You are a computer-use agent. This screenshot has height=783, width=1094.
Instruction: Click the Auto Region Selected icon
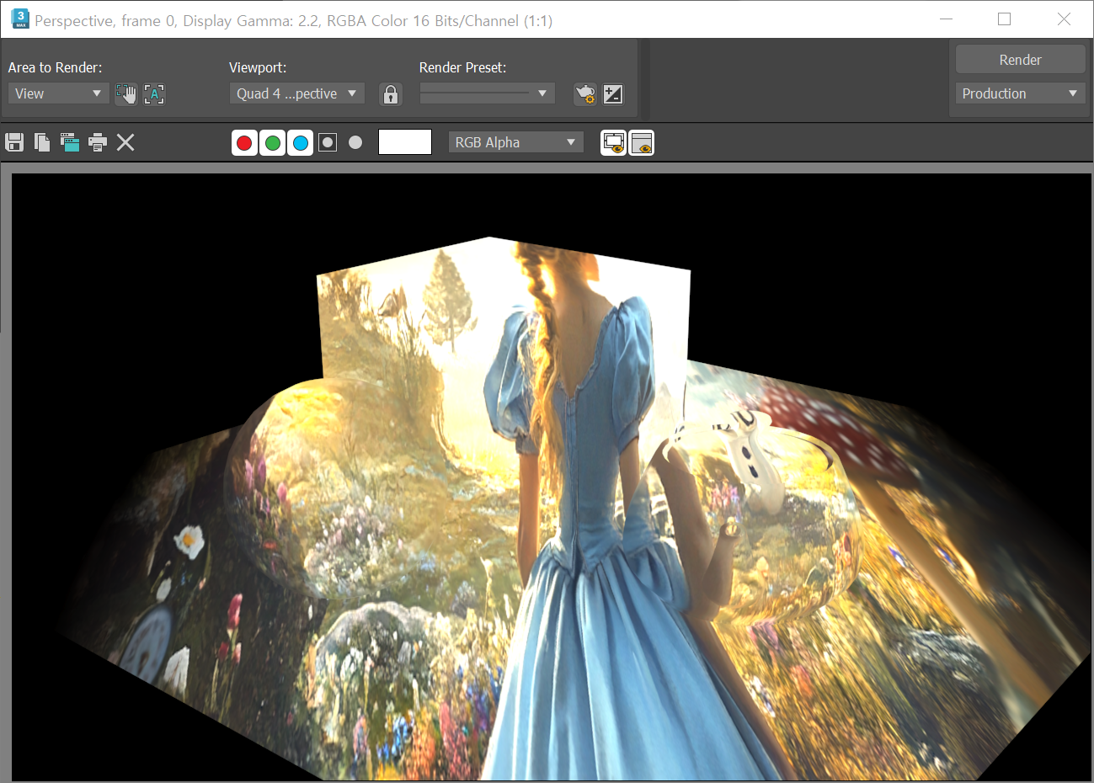[x=154, y=93]
